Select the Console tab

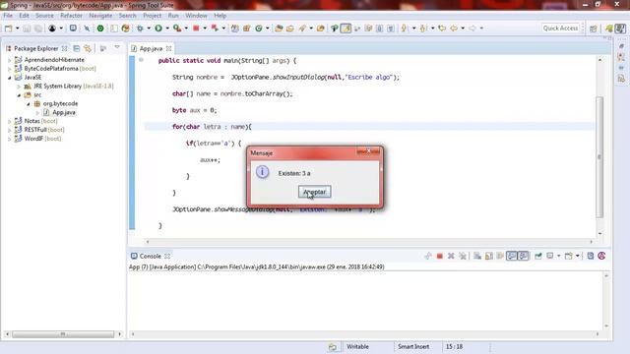coord(151,256)
